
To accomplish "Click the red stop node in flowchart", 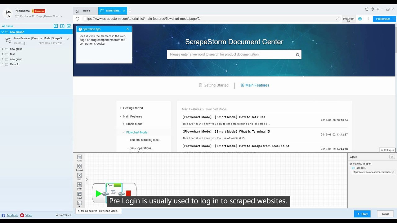I will pos(128,193).
